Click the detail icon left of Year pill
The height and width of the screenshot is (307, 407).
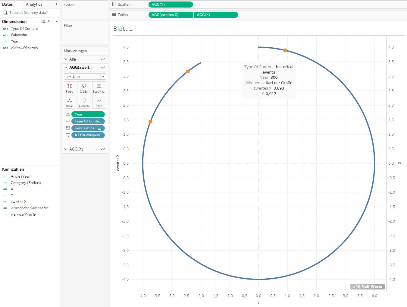point(68,114)
